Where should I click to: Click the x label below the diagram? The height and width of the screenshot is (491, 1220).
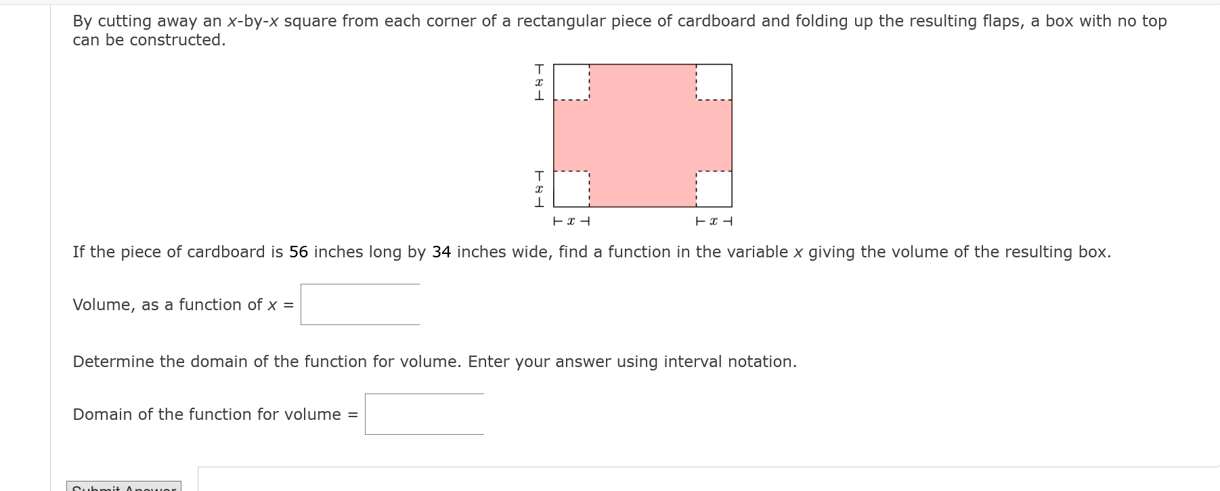click(571, 221)
